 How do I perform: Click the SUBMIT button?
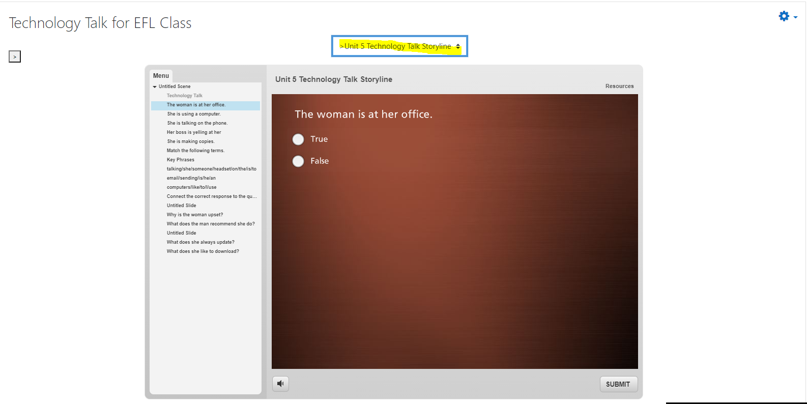coord(618,384)
